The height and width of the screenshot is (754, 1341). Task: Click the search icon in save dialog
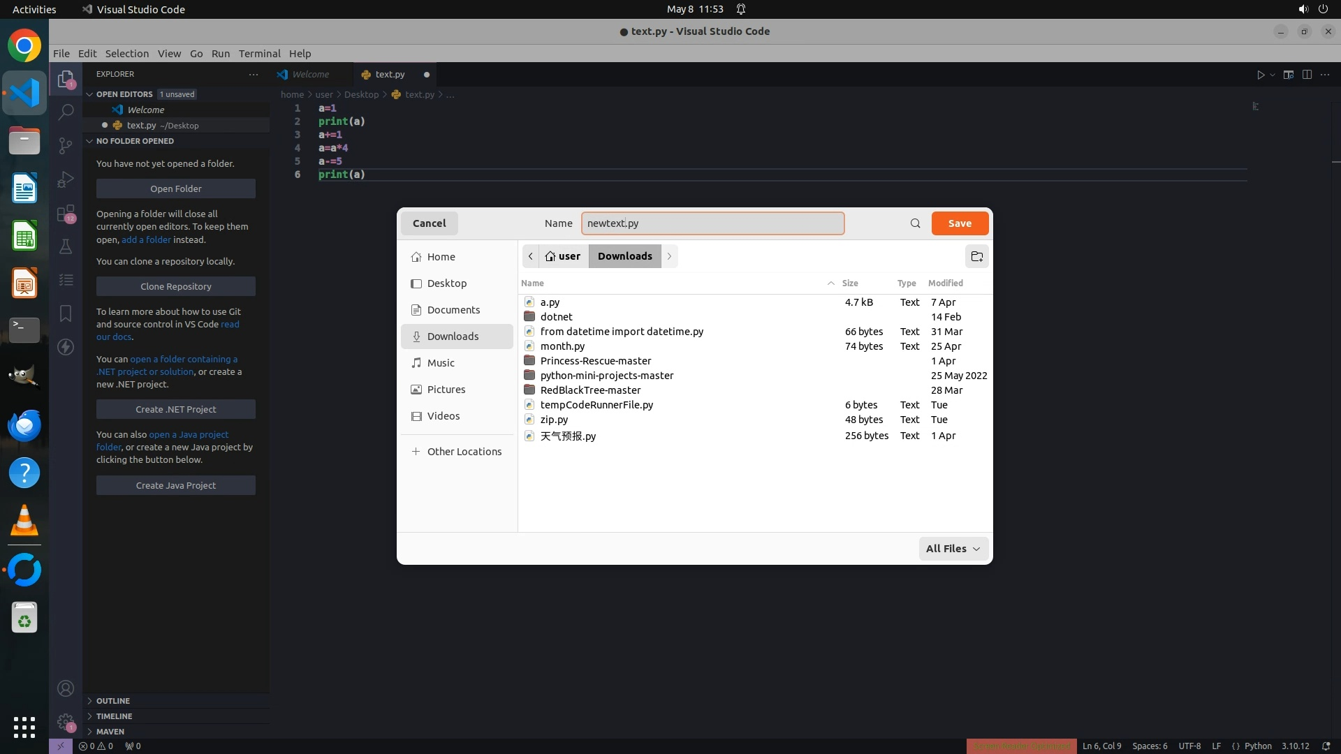[915, 223]
